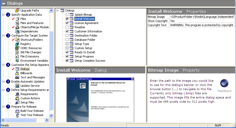Open the Objects/Merge Modules icon
The height and width of the screenshot is (128, 236).
(x=17, y=27)
